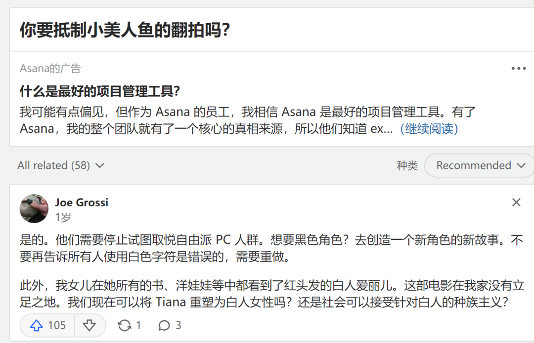Open comments via speech bubble icon
This screenshot has height=343, width=534.
(x=164, y=325)
